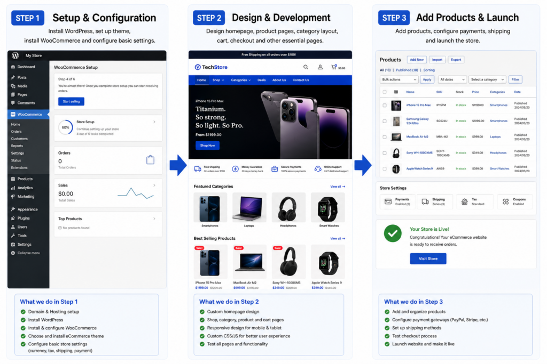Image resolution: width=547 pixels, height=364 pixels.
Task: Expand the Store Setup card chevron
Action: tap(154, 122)
